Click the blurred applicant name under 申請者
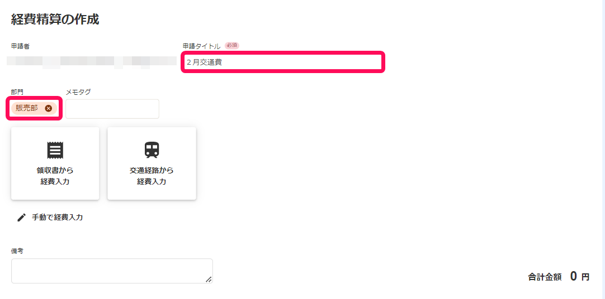This screenshot has height=299, width=605. [92, 61]
